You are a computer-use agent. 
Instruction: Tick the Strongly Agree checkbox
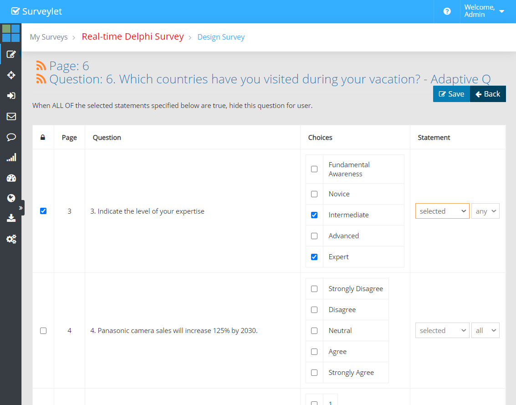pos(314,373)
